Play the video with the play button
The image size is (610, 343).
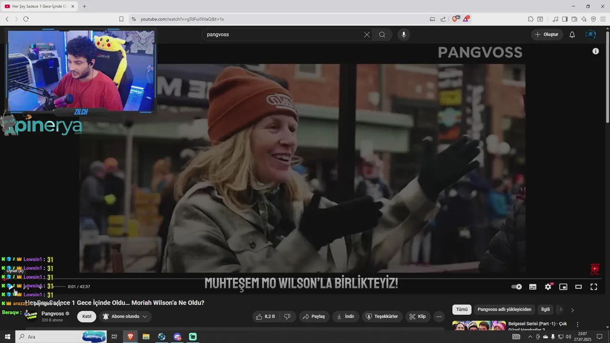10,287
